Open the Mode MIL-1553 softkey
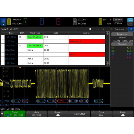Image resolution: width=134 pixels, height=134 pixels. (x=36, y=114)
